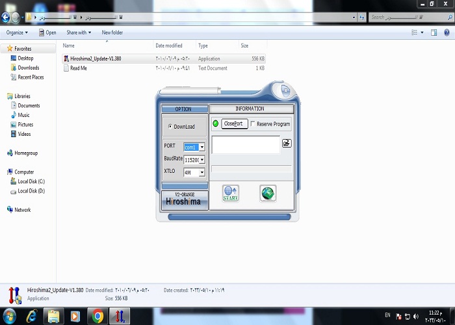Open Google Chrome from taskbar
Viewport: 455px width, 325px height.
point(97,317)
